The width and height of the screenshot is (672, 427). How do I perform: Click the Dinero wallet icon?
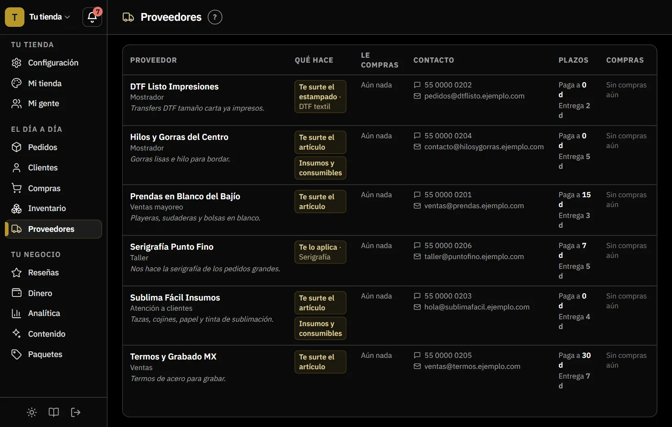[x=16, y=293]
